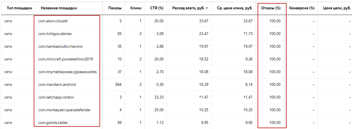The height and width of the screenshot is (129, 352).
Task: Click the 664 impressions cell
Action: click(x=118, y=84)
